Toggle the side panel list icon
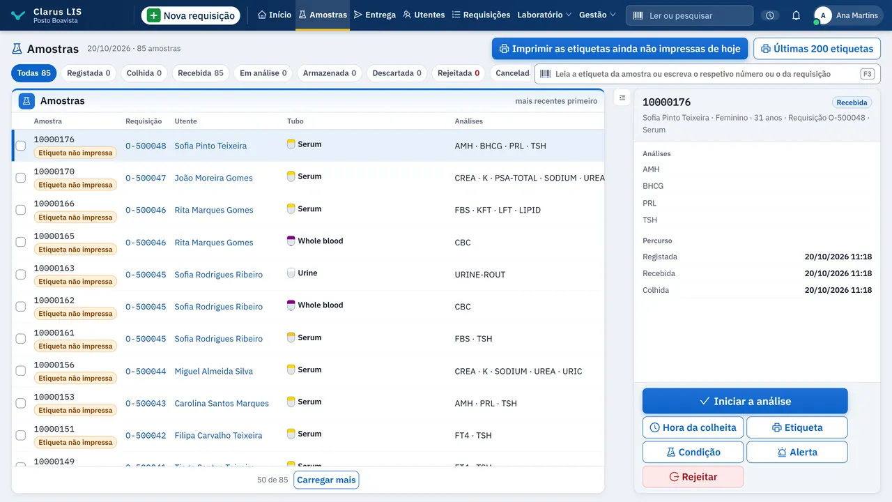This screenshot has width=892, height=502. click(622, 98)
